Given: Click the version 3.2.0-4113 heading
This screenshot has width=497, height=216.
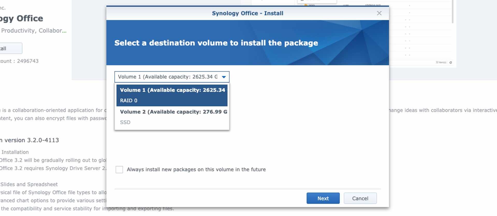Looking at the screenshot, I should pyautogui.click(x=30, y=140).
